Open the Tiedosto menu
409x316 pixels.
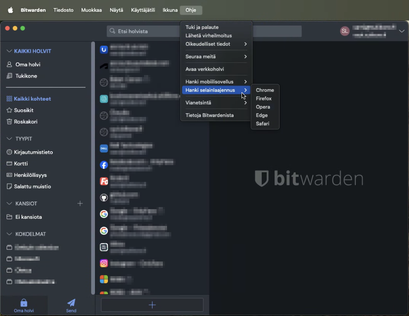pos(63,10)
